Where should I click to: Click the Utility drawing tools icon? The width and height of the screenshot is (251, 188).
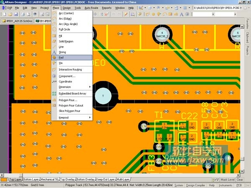[141, 8]
